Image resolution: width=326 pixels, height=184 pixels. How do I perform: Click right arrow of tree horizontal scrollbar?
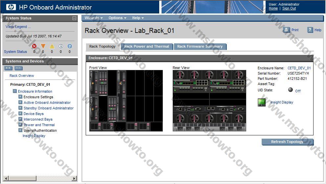74,178
